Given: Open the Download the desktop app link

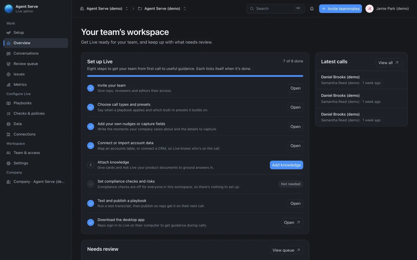Looking at the screenshot, I should tap(292, 222).
